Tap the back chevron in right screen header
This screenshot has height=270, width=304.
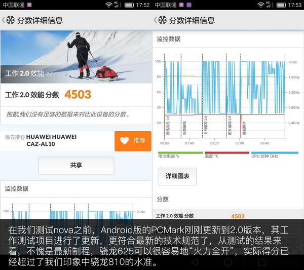156,20
